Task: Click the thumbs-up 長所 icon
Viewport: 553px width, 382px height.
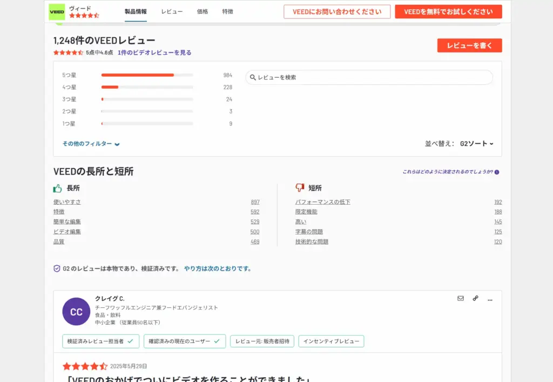Action: [57, 188]
